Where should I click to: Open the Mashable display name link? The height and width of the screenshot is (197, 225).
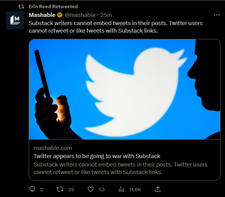tap(42, 15)
